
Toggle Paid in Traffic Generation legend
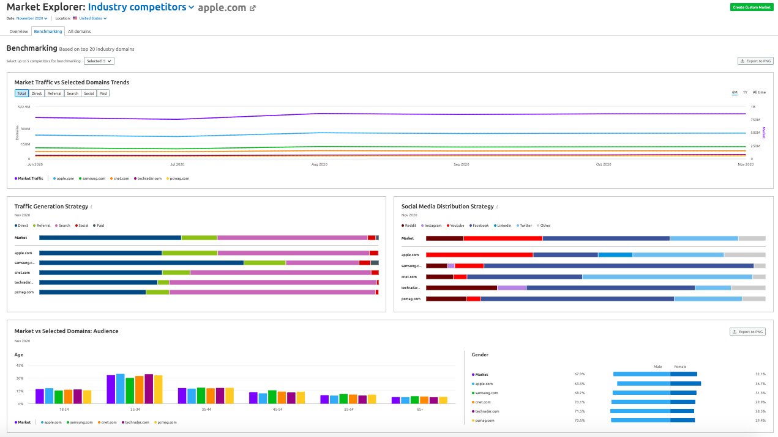pyautogui.click(x=98, y=226)
